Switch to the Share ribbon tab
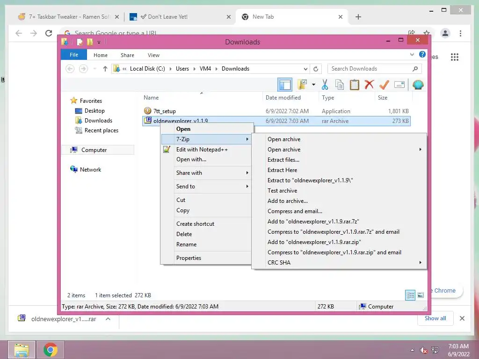The width and height of the screenshot is (479, 359). [x=127, y=55]
